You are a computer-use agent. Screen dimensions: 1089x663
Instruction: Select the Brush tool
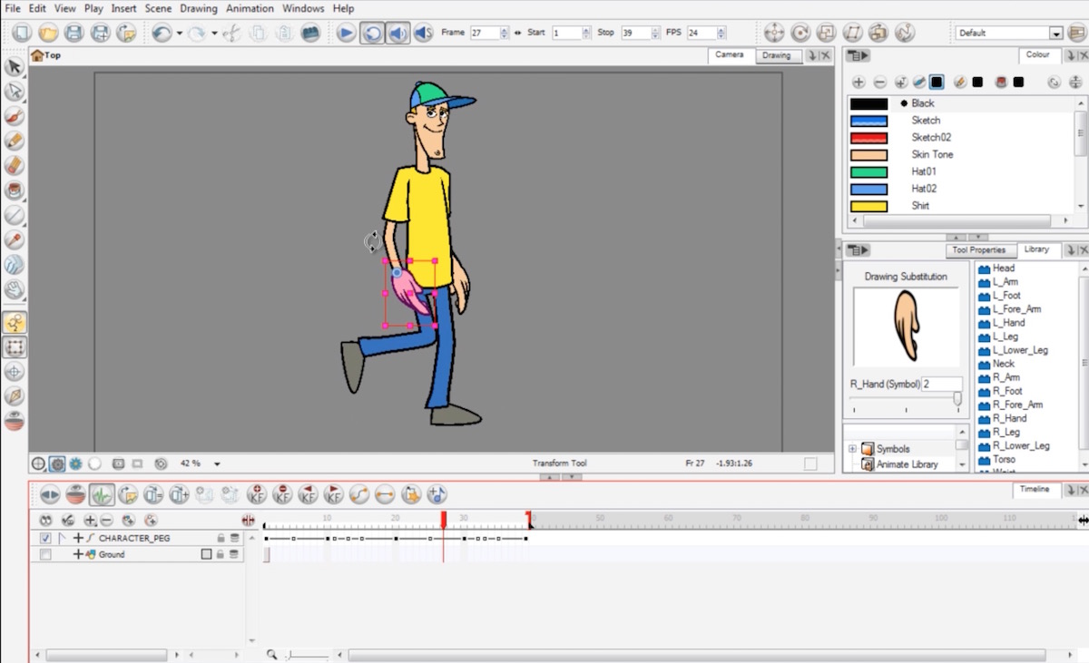pos(14,115)
